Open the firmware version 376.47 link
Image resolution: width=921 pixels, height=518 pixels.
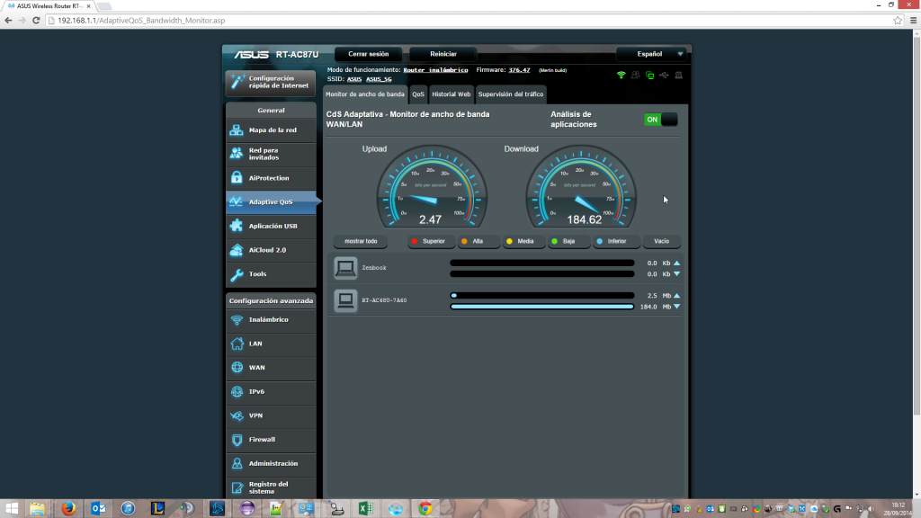pos(519,70)
